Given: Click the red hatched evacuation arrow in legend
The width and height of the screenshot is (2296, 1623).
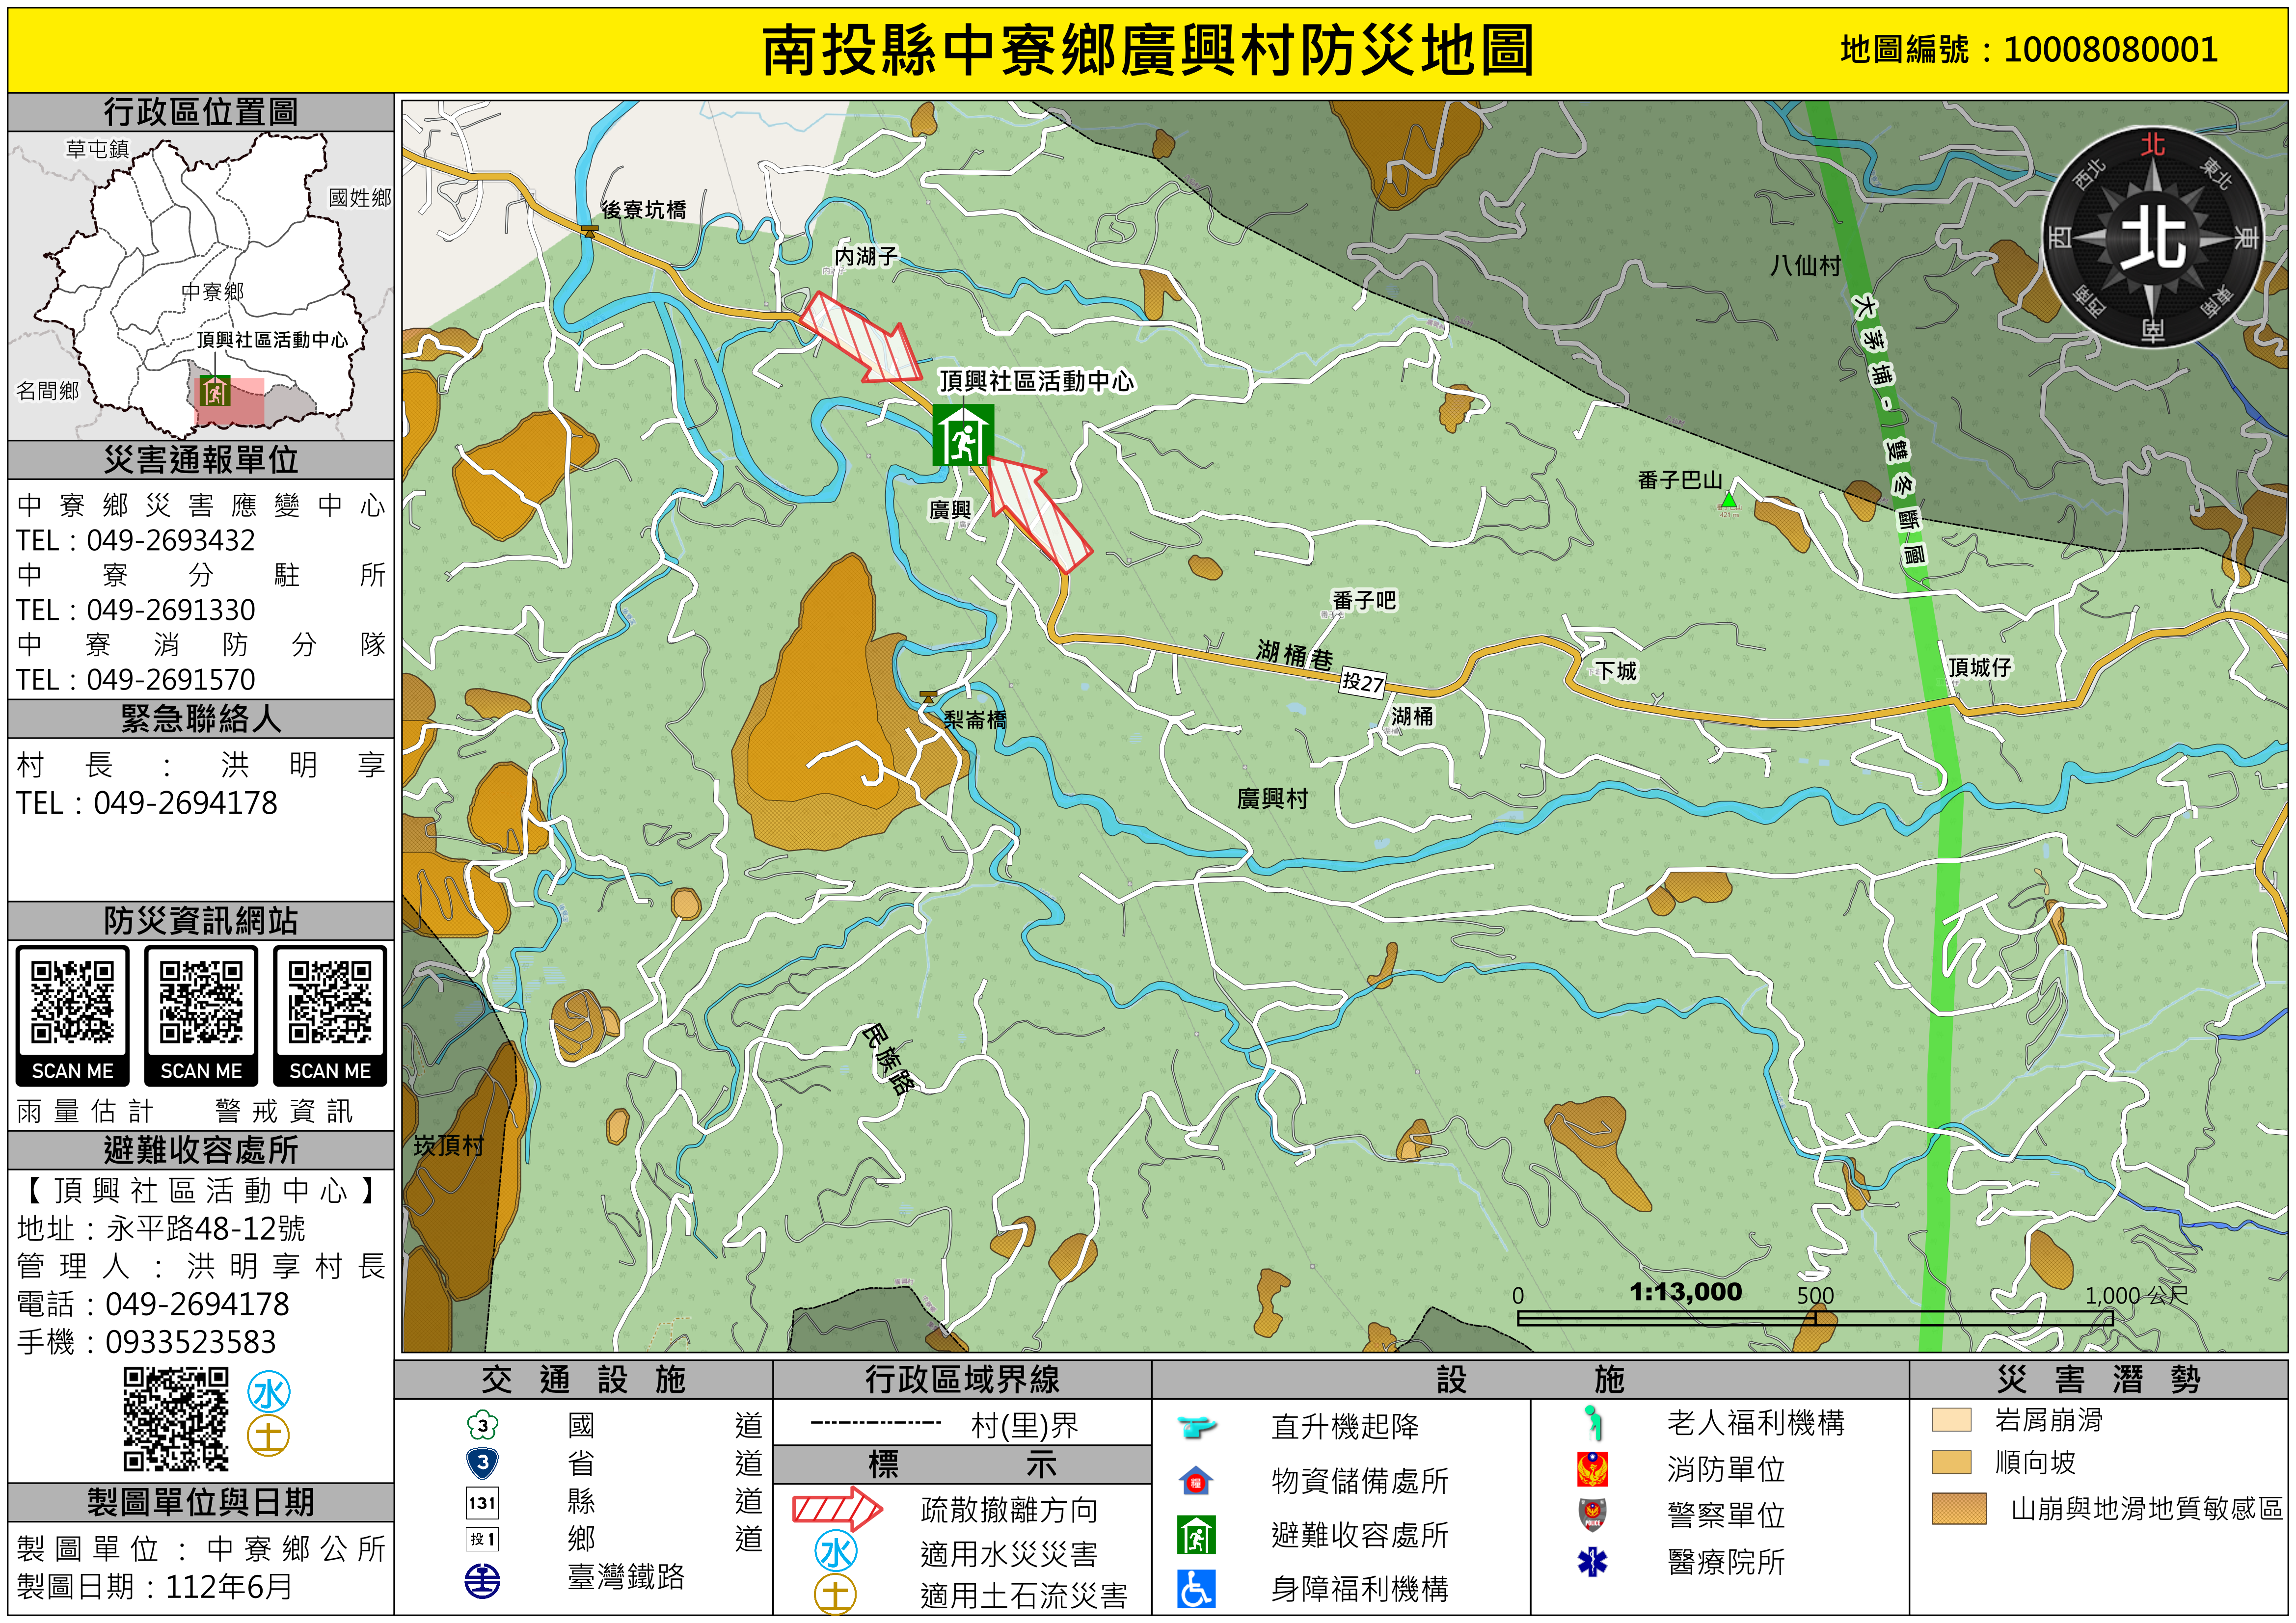Looking at the screenshot, I should pyautogui.click(x=836, y=1508).
